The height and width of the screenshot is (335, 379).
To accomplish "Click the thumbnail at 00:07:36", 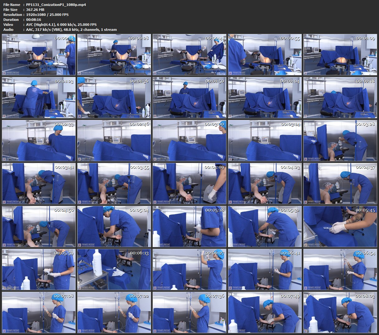I will [x=189, y=312].
